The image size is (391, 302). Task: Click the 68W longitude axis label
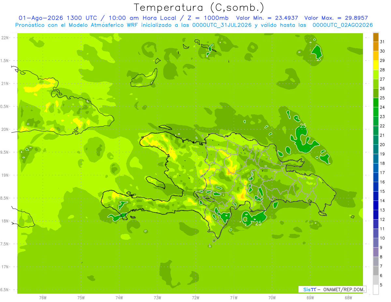[348, 297]
